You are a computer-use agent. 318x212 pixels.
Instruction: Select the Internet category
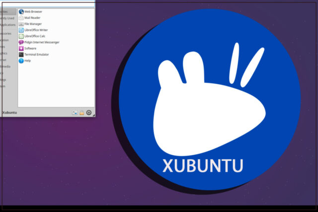8,60
